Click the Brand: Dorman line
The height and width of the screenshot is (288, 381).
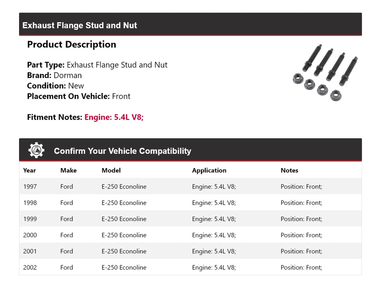pos(54,75)
